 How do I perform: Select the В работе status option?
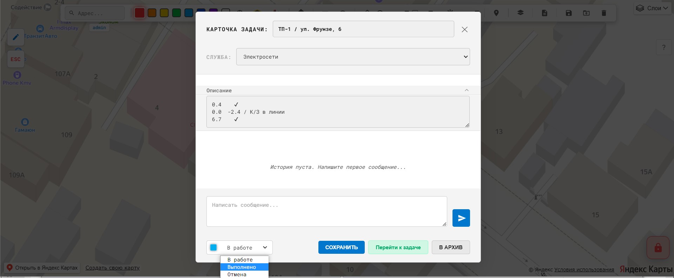[x=244, y=260]
